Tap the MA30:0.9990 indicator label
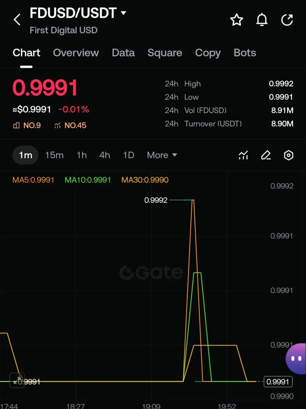Screen dimensions: 306x409 pos(145,180)
